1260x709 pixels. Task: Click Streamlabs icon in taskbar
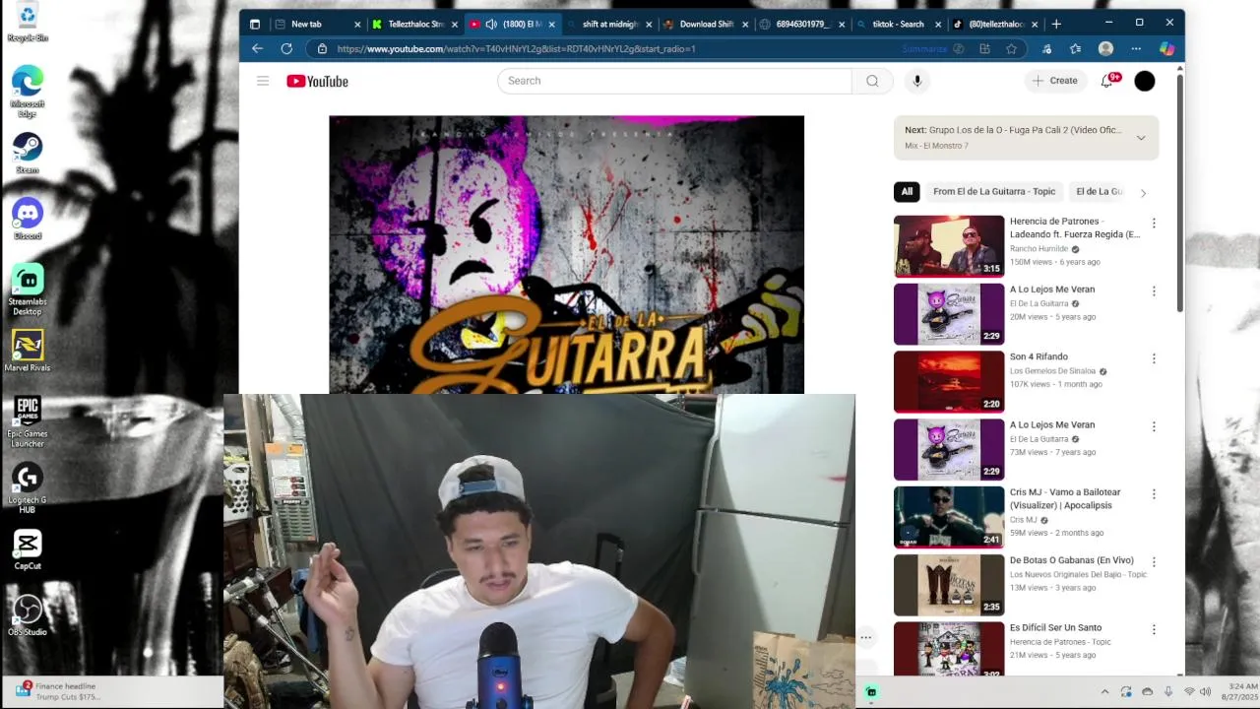[x=871, y=692]
